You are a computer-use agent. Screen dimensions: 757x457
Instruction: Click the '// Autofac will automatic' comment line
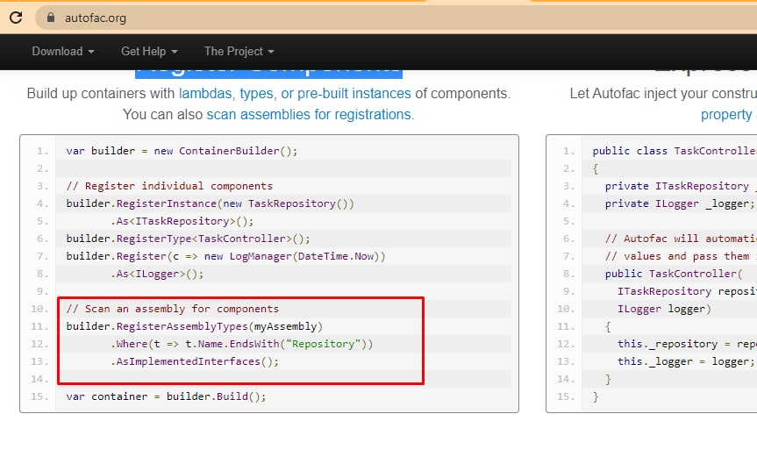[x=681, y=239]
